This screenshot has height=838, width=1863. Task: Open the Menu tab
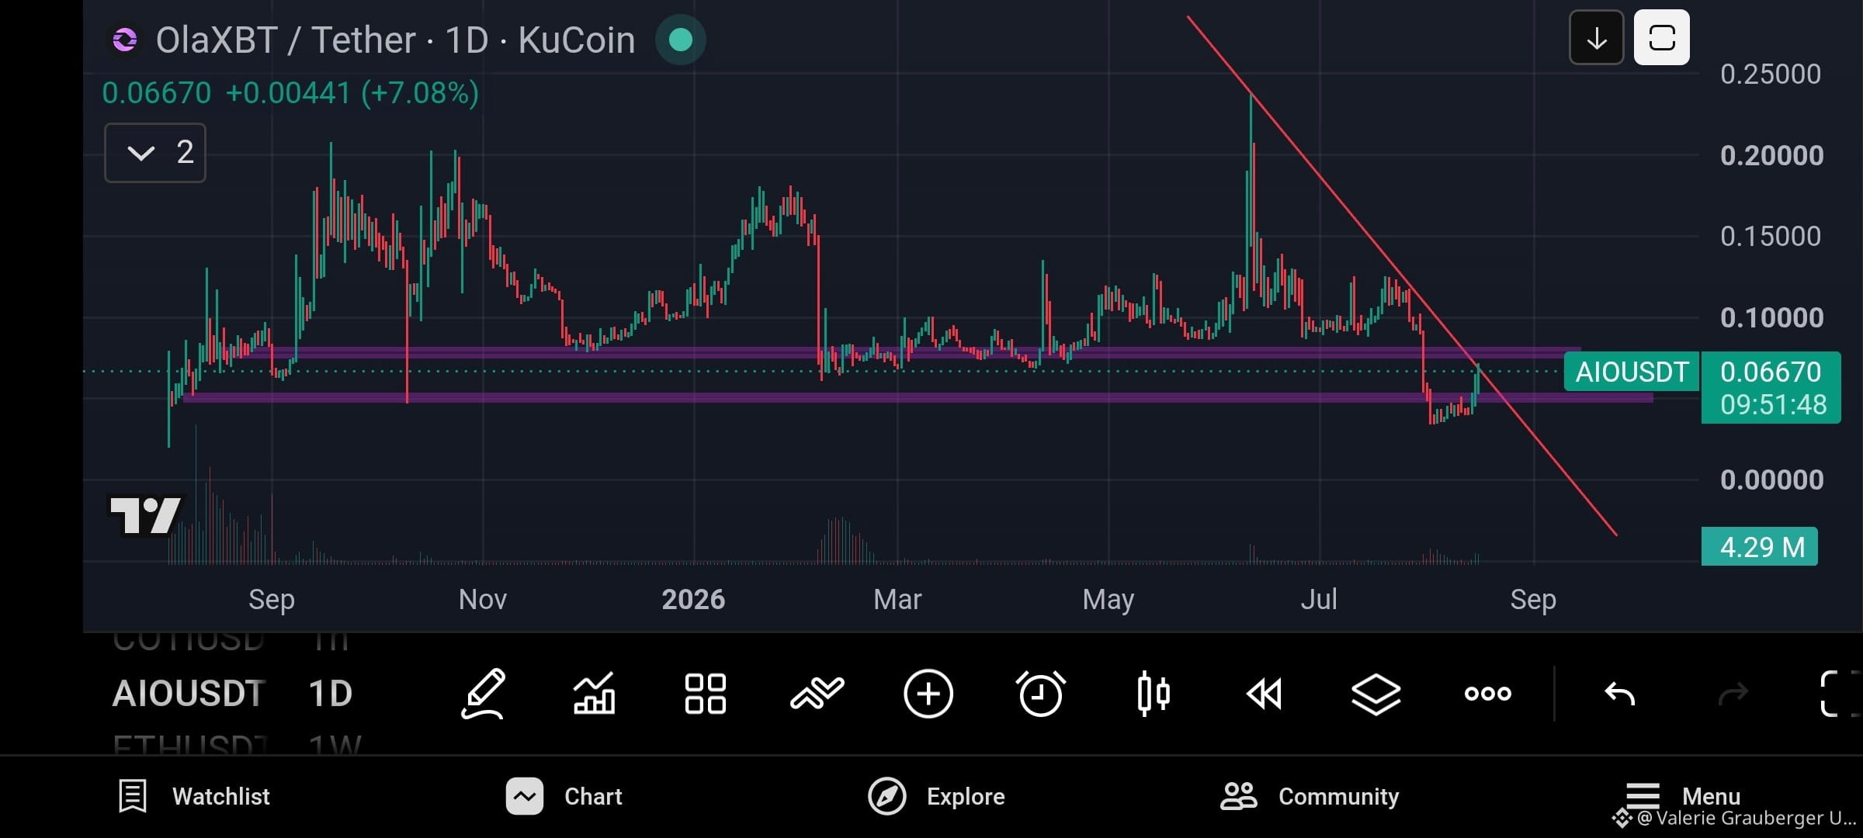pyautogui.click(x=1683, y=796)
